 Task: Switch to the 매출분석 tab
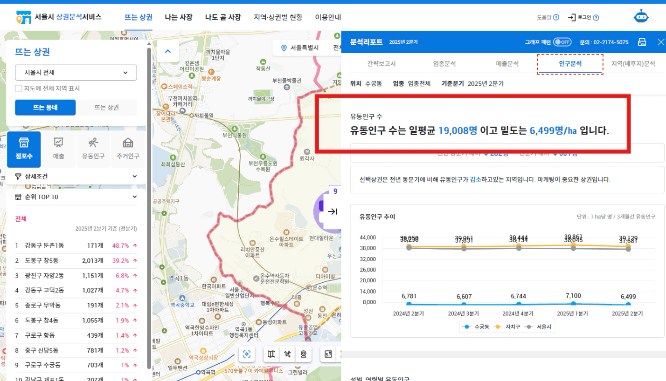coord(507,64)
